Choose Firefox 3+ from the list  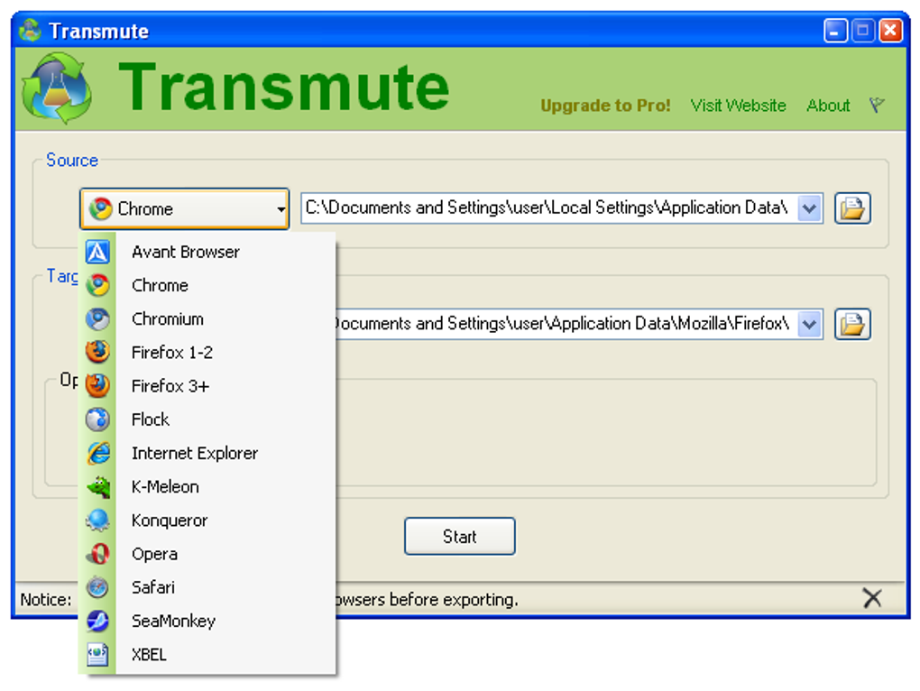pyautogui.click(x=207, y=385)
